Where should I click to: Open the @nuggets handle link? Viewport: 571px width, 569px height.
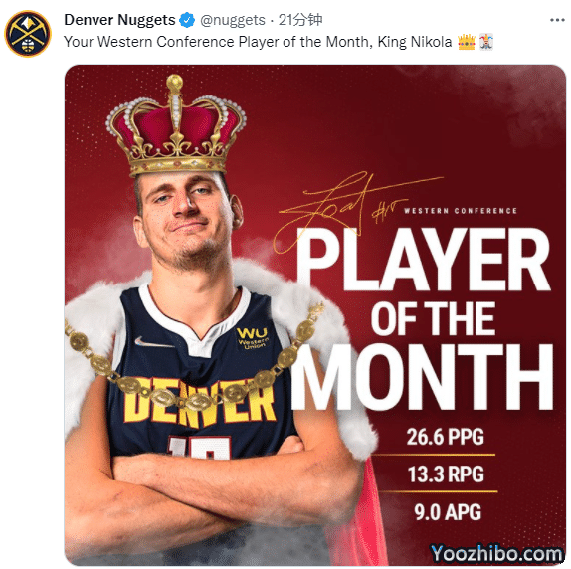tap(233, 20)
